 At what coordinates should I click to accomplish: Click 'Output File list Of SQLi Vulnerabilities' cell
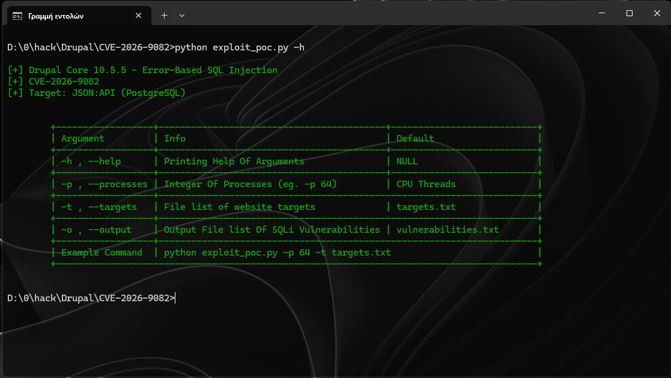click(272, 230)
